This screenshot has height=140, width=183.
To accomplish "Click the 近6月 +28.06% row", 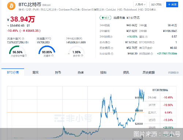I will click(x=160, y=128).
